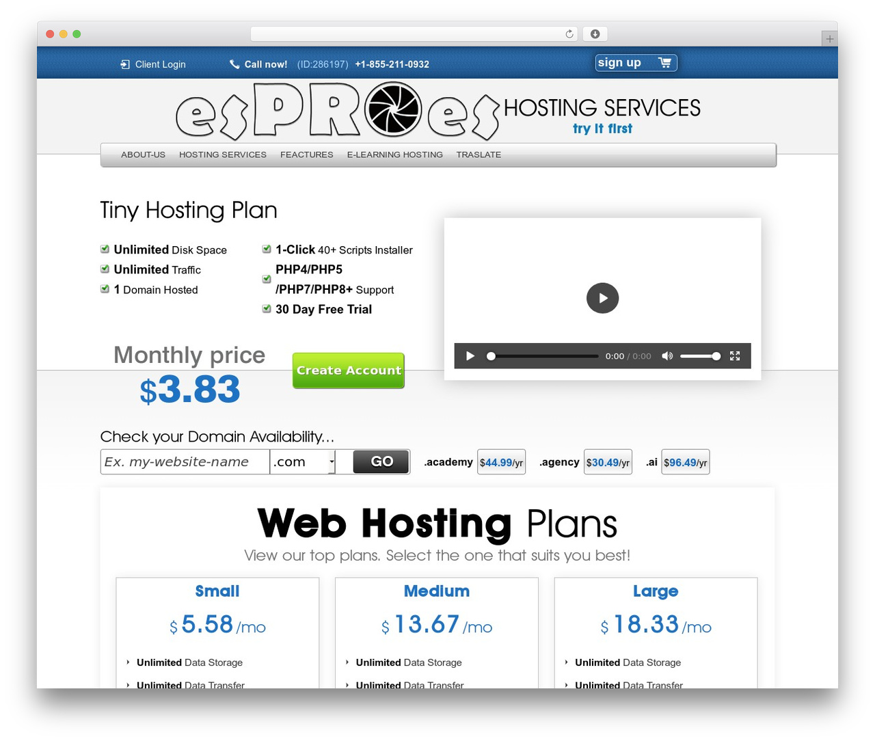The width and height of the screenshot is (875, 741).
Task: Click the $3.83 monthly price
Action: (190, 390)
